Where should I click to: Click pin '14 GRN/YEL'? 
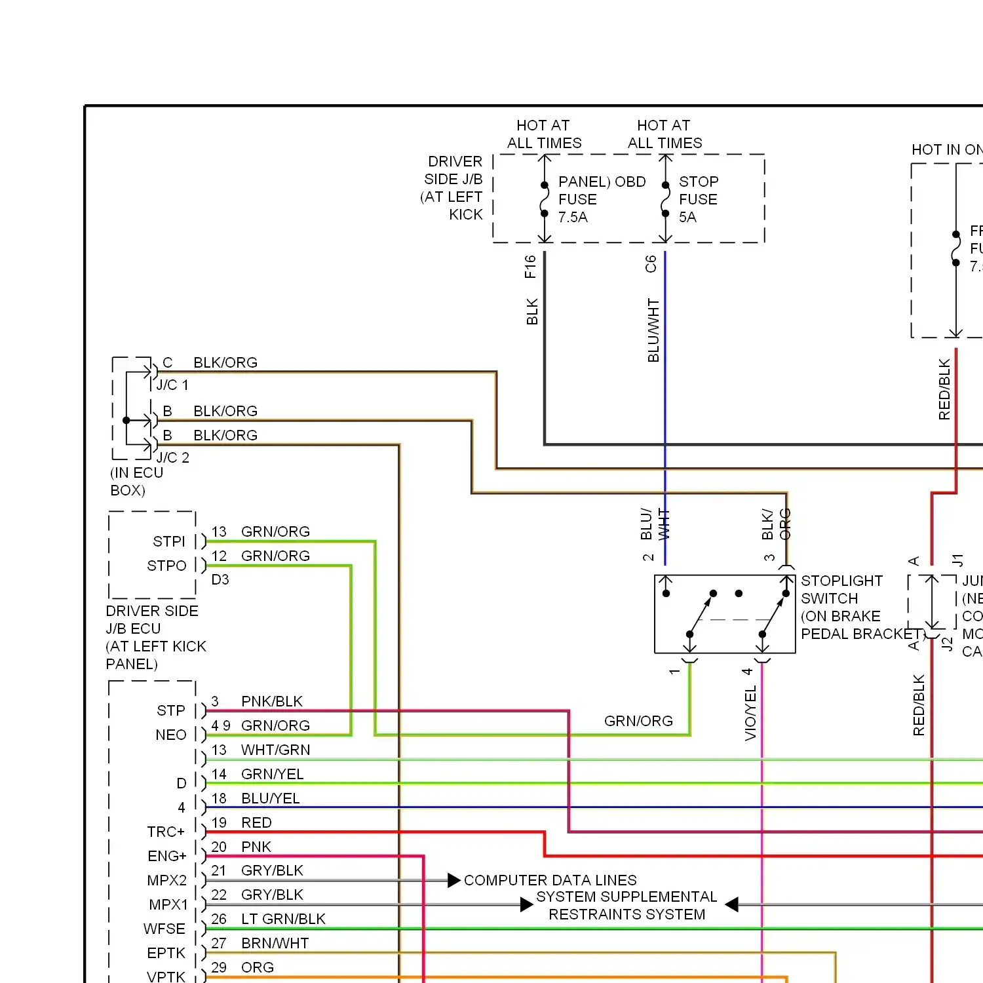click(257, 774)
